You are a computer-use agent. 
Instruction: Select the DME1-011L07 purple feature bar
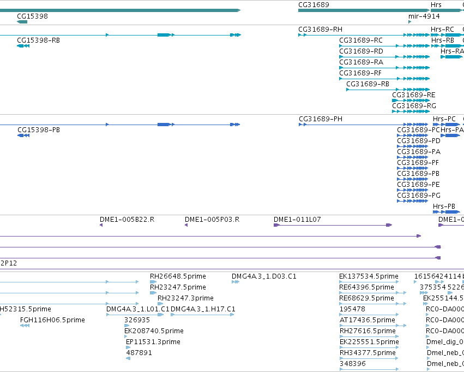pyautogui.click(x=333, y=225)
